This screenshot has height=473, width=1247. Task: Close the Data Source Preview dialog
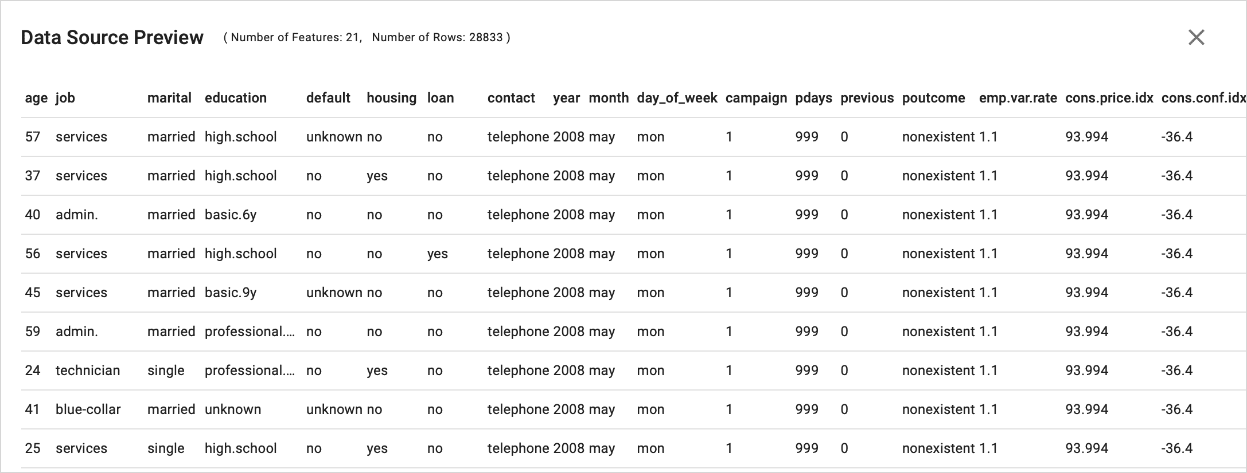click(1196, 37)
